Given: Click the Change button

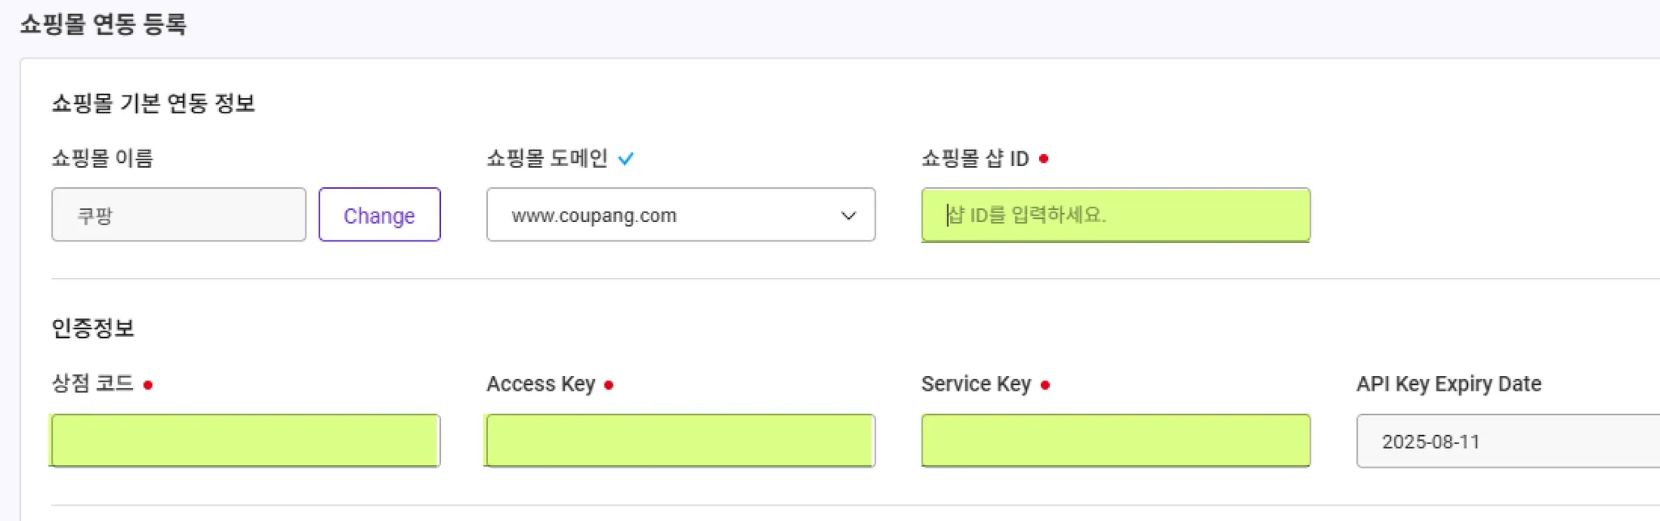Looking at the screenshot, I should click(379, 215).
